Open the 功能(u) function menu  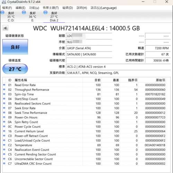[x=34, y=8]
